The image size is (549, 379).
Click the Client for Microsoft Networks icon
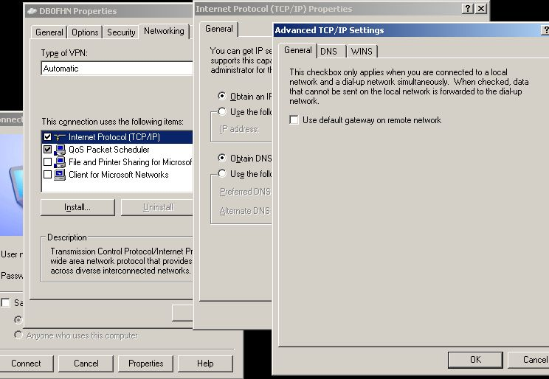click(x=60, y=175)
